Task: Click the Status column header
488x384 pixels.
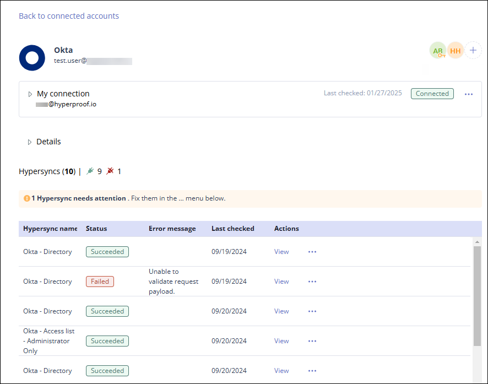Action: 96,229
